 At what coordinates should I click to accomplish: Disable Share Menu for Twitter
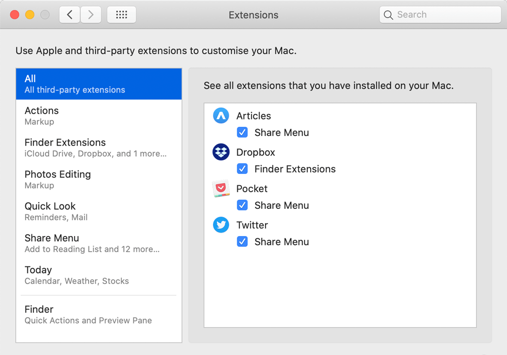pyautogui.click(x=242, y=241)
